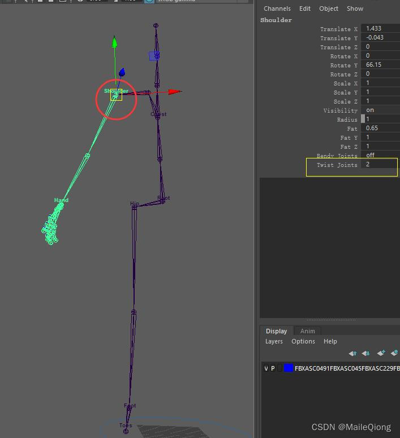Click the move layer down icon
Image resolution: width=400 pixels, height=438 pixels.
click(365, 353)
